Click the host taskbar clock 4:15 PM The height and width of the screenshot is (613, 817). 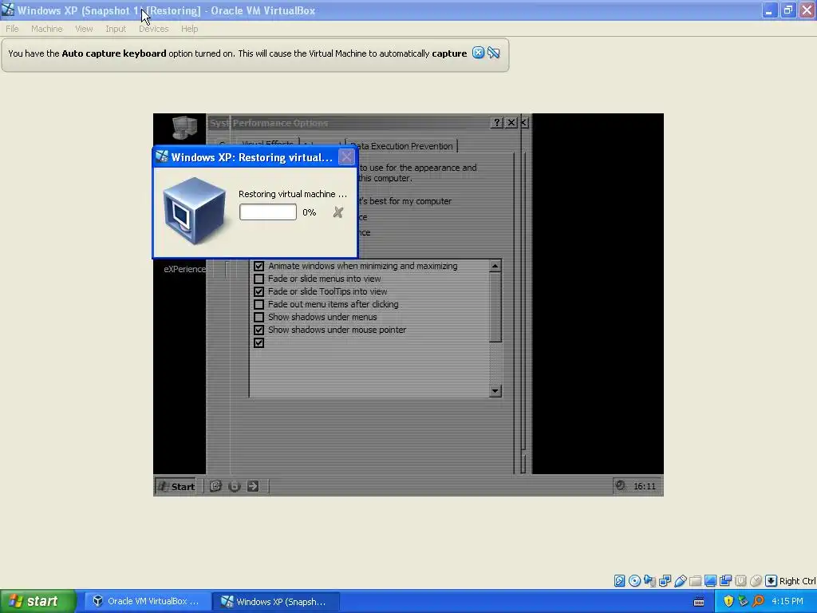(787, 601)
